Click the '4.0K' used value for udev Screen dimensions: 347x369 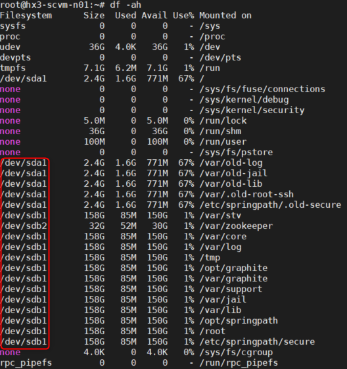(126, 47)
